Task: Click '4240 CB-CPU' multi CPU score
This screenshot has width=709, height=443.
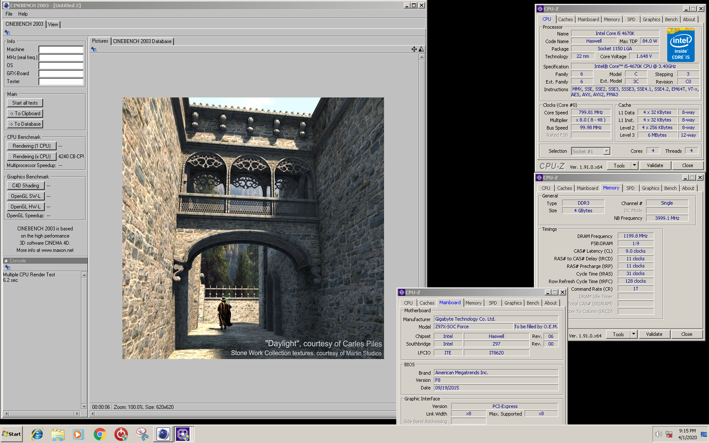Action: pyautogui.click(x=71, y=157)
